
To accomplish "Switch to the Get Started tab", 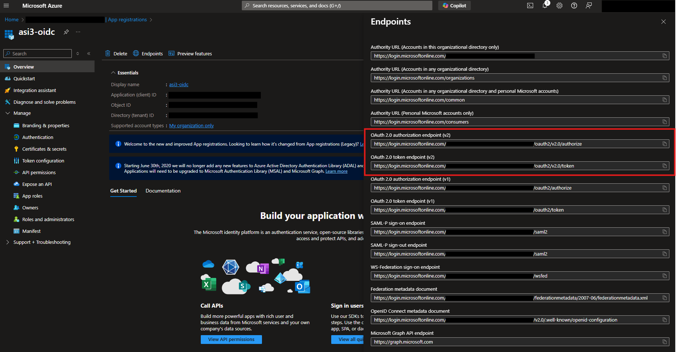I will 123,191.
